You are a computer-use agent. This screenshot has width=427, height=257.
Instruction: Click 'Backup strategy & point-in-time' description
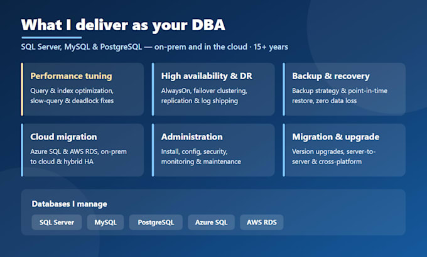(340, 96)
